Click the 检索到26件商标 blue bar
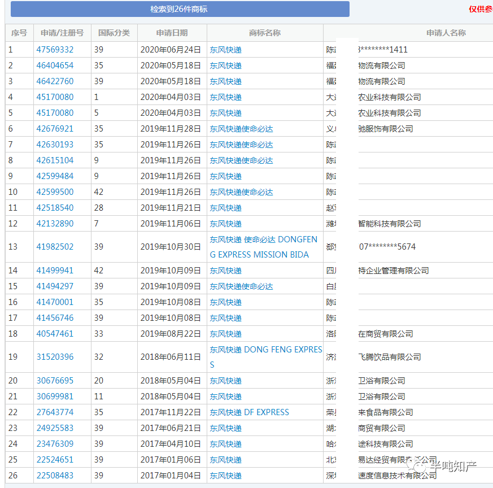 180,9
